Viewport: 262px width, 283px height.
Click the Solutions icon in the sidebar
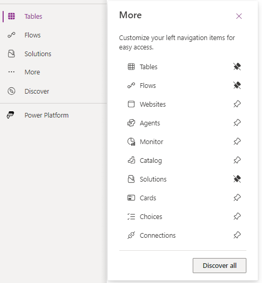coord(11,54)
